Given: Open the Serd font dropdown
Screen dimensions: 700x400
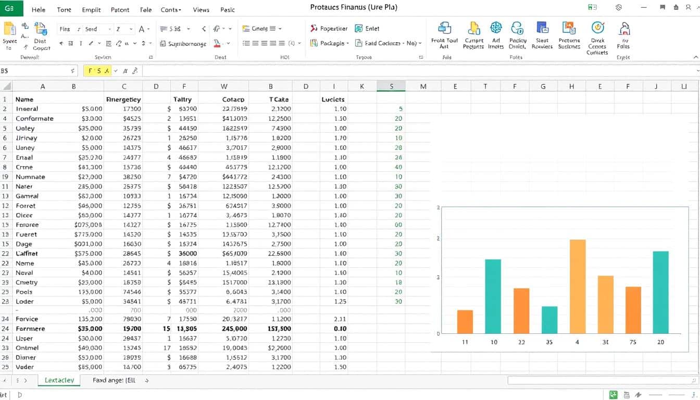Looking at the screenshot, I should [109, 29].
